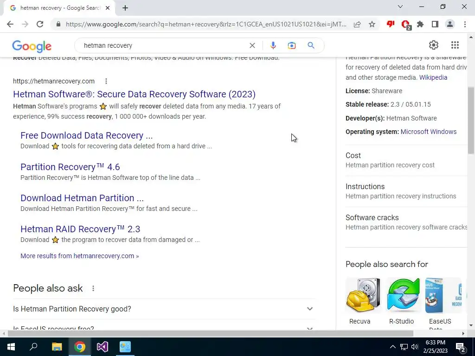Open the network status tray icon
The width and height of the screenshot is (475, 356).
click(404, 347)
